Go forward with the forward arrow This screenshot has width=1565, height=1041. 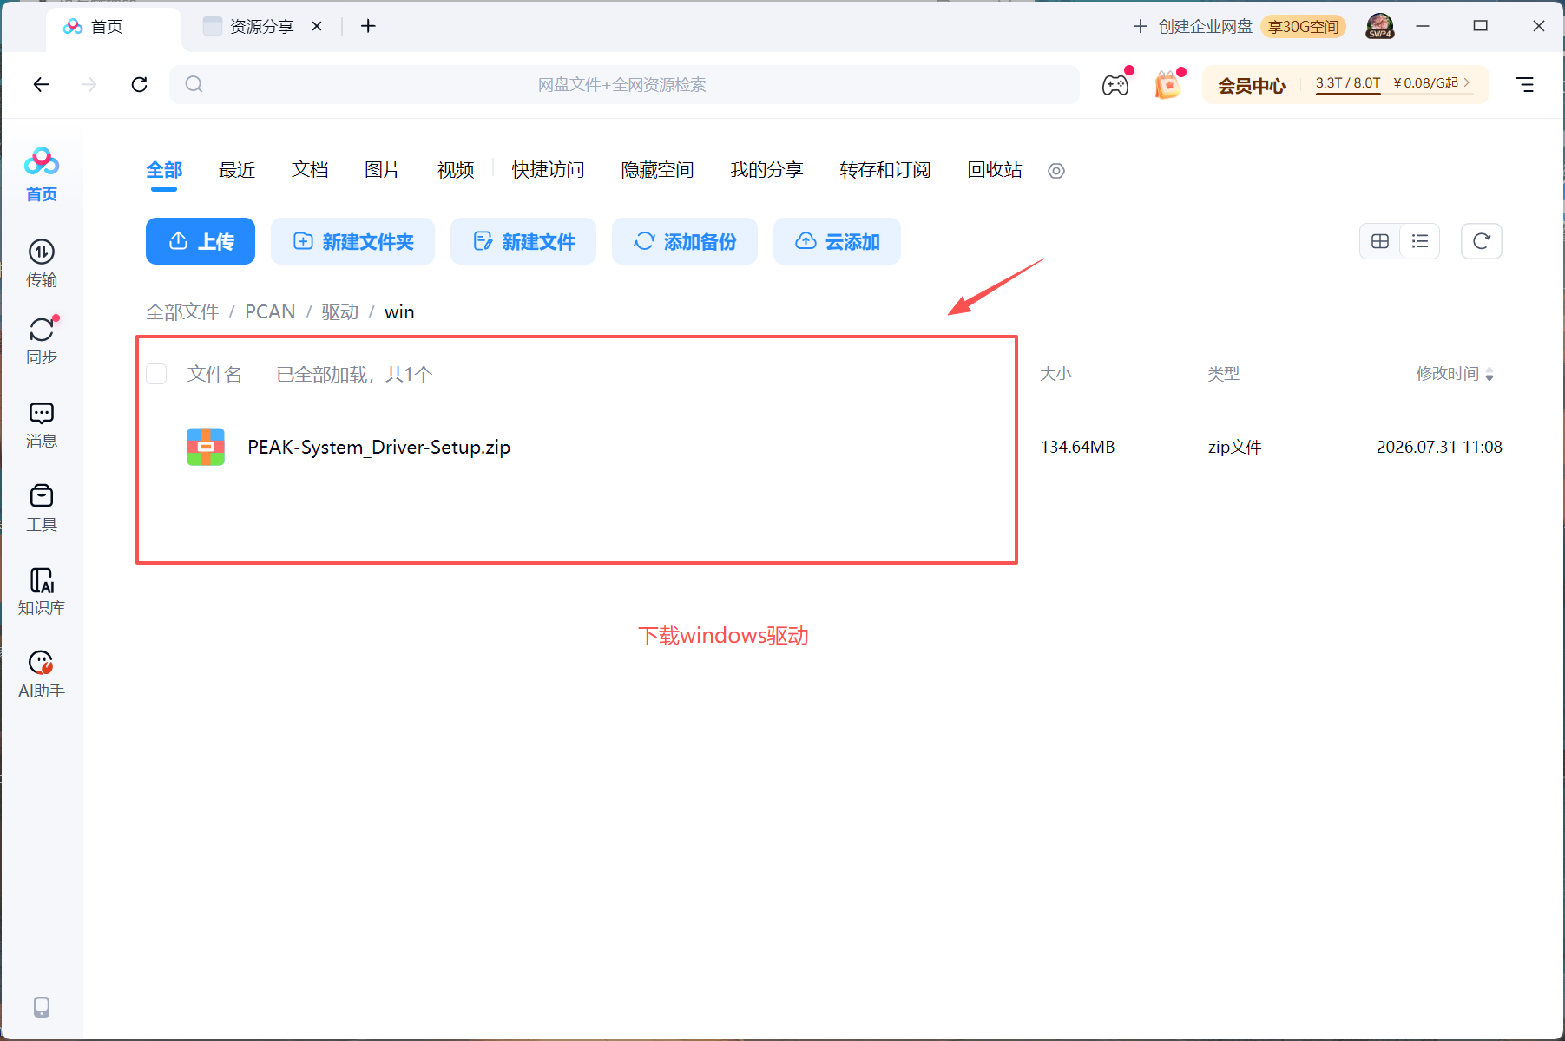click(x=89, y=84)
